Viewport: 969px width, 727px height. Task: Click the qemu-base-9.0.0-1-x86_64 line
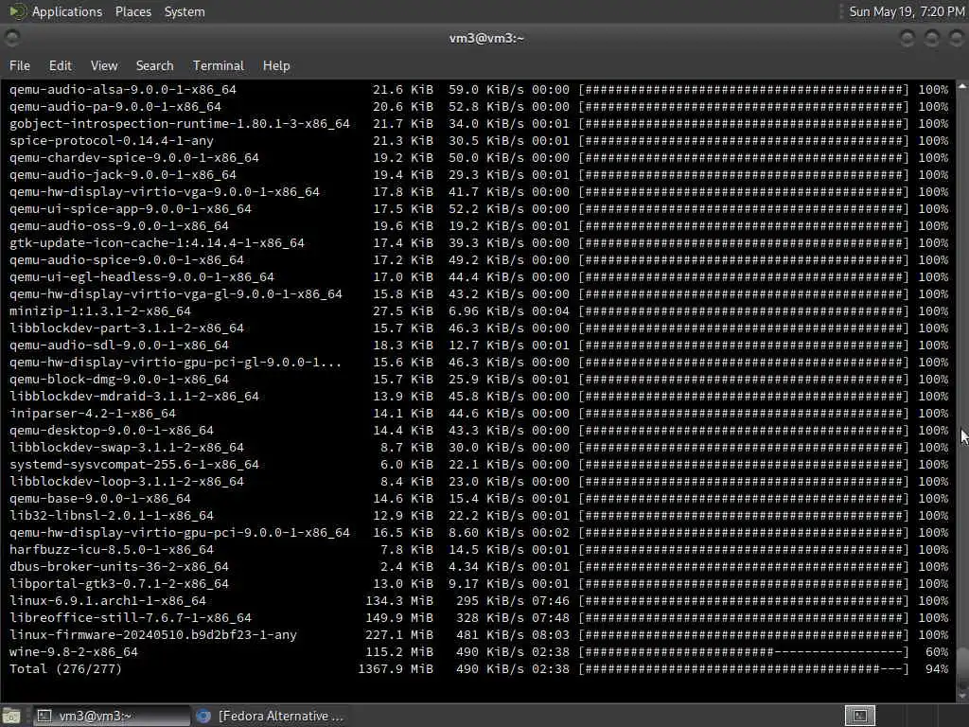(x=479, y=498)
